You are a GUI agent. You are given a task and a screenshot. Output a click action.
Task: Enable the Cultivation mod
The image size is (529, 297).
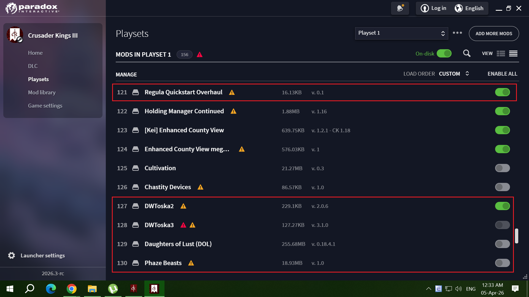[x=503, y=168]
